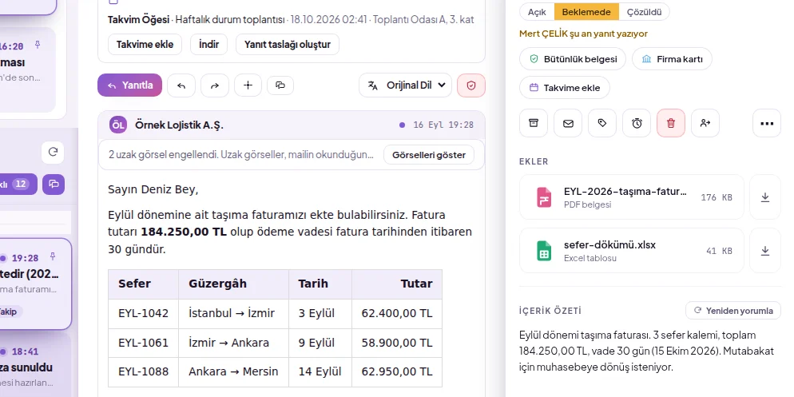Snooze with the alarm clock icon
Screen dimensions: 794x397
[637, 123]
